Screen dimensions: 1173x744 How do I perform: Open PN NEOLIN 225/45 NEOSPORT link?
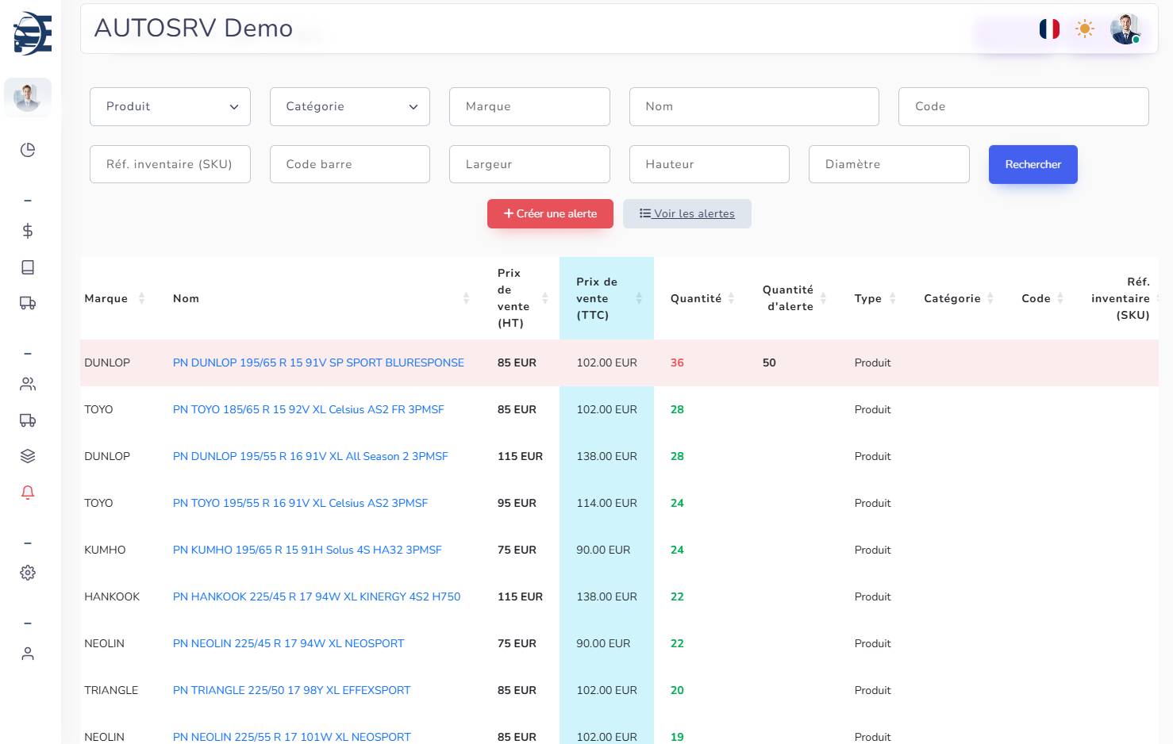point(289,643)
